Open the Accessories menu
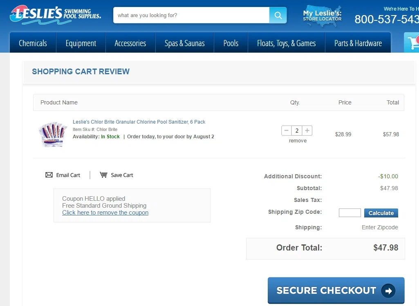Screen dimensions: 419x306 130,43
